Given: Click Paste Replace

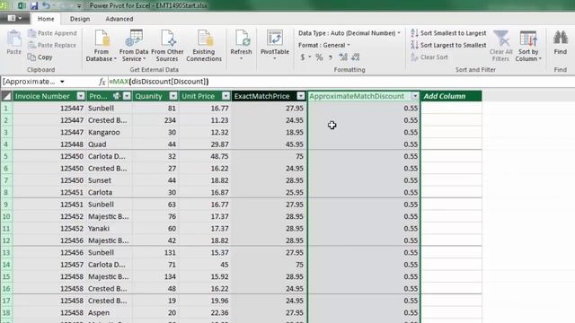Looking at the screenshot, I should pyautogui.click(x=52, y=45).
